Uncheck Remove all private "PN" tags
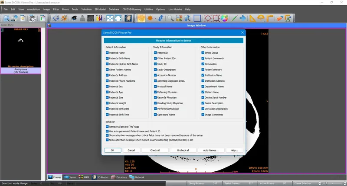Viewport: 347px width, 186px height. [107, 127]
